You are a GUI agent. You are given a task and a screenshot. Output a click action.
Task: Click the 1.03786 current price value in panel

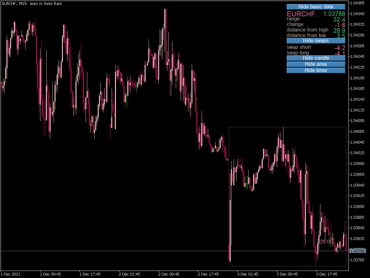[x=334, y=14]
